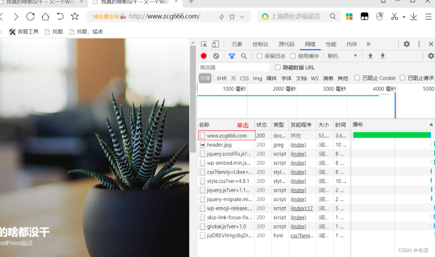Click the browser forward arrow
This screenshot has width=435, height=257.
[x=16, y=17]
